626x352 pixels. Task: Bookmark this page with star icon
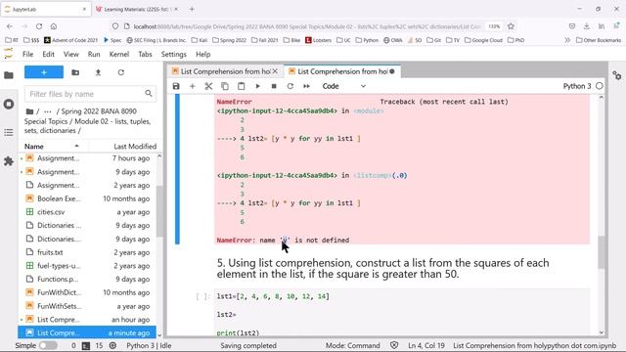coord(511,26)
